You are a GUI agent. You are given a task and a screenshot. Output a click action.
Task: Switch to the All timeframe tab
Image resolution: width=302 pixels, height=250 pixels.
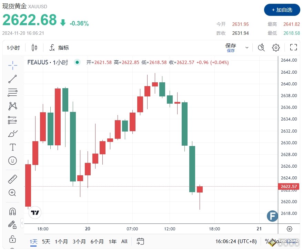[124, 241]
